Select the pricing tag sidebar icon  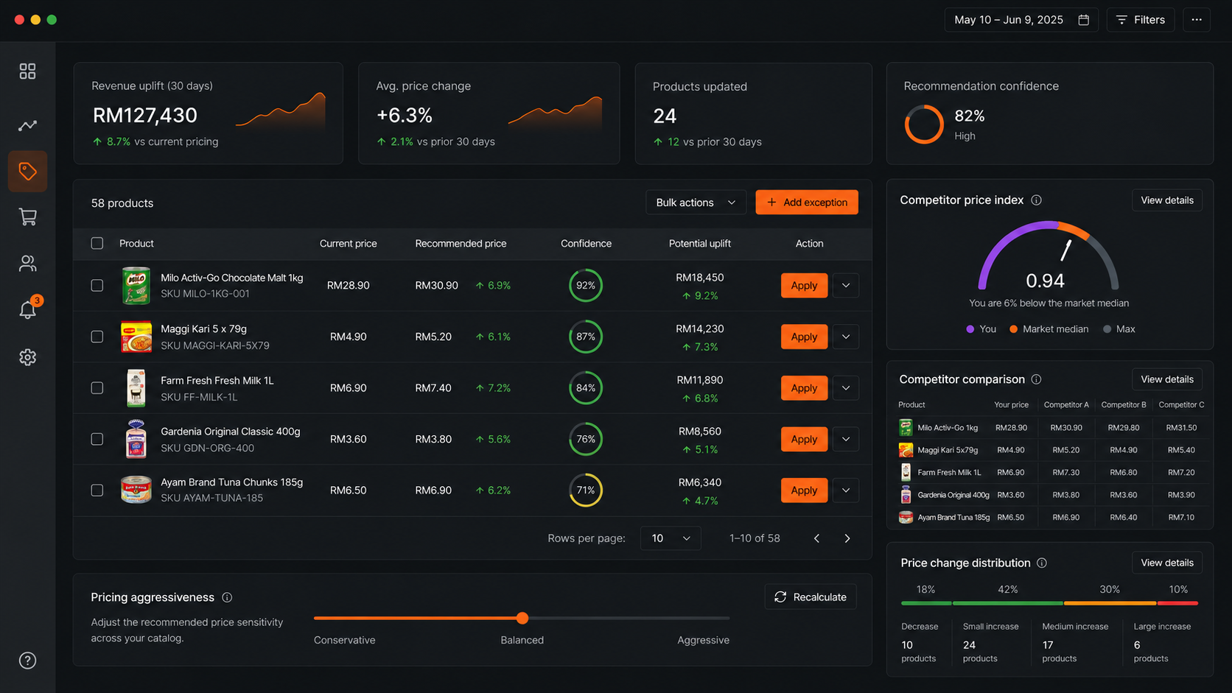click(x=27, y=172)
